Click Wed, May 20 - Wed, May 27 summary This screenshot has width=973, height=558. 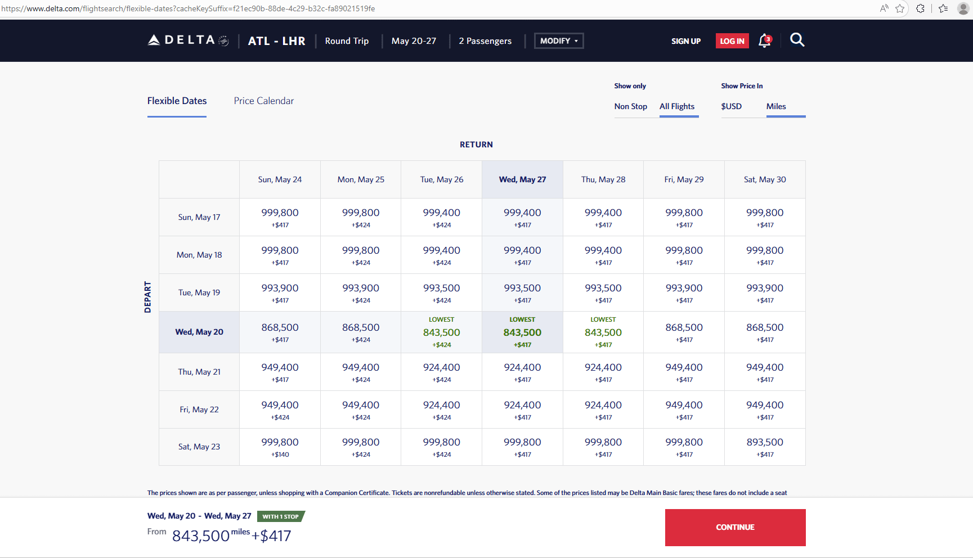click(199, 516)
